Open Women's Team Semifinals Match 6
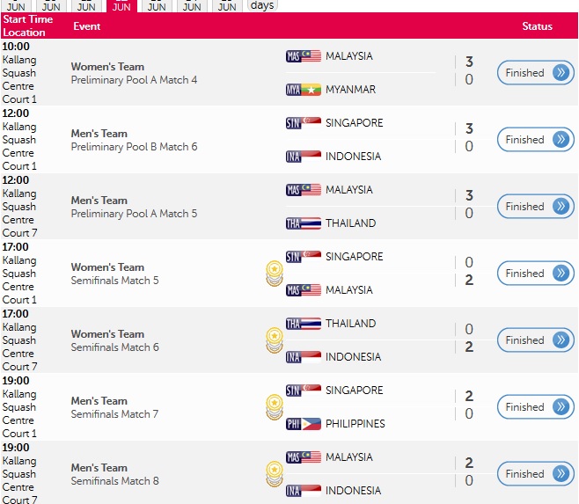 pyautogui.click(x=115, y=340)
